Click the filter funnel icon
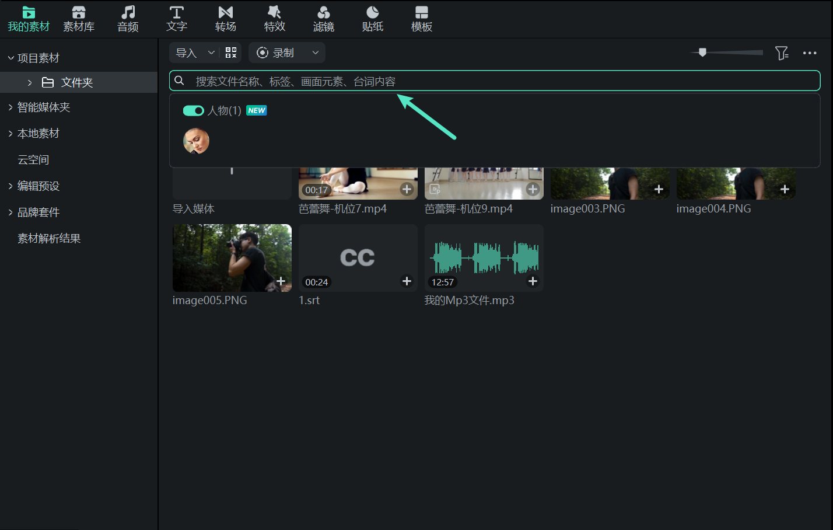The width and height of the screenshot is (833, 530). coord(782,53)
